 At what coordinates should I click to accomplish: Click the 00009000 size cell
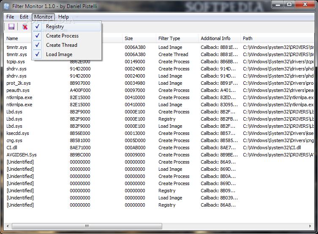[135, 155]
